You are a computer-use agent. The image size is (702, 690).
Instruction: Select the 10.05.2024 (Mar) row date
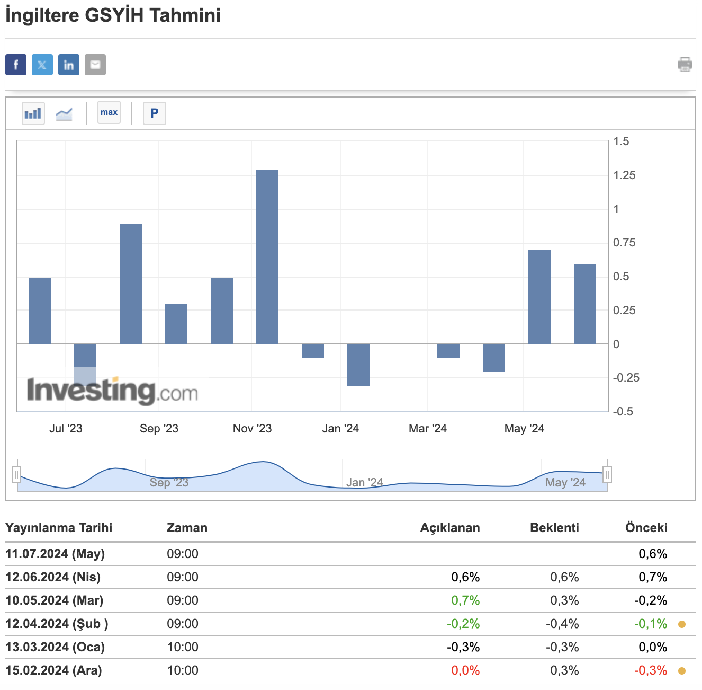point(55,600)
